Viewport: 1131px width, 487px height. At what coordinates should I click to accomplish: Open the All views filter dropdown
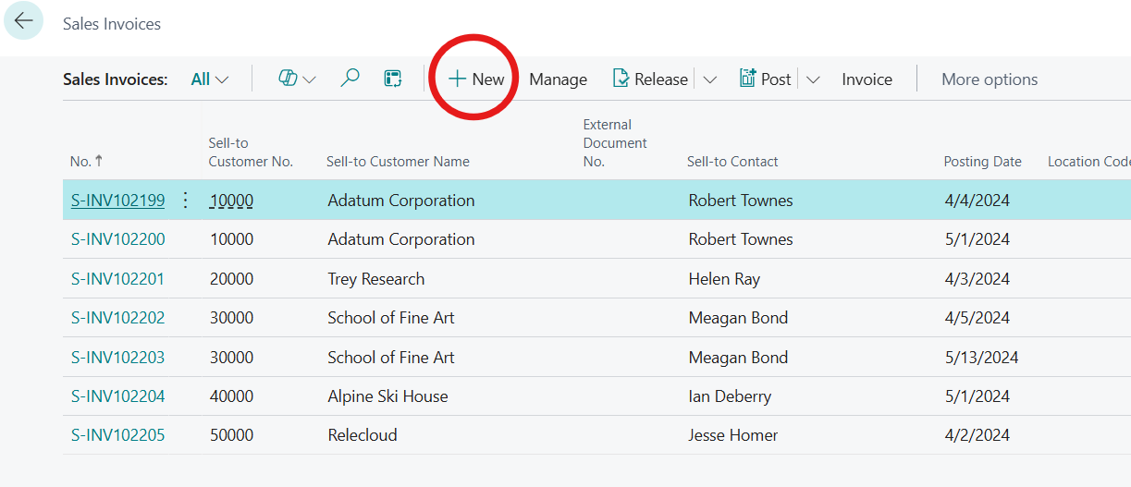[210, 79]
